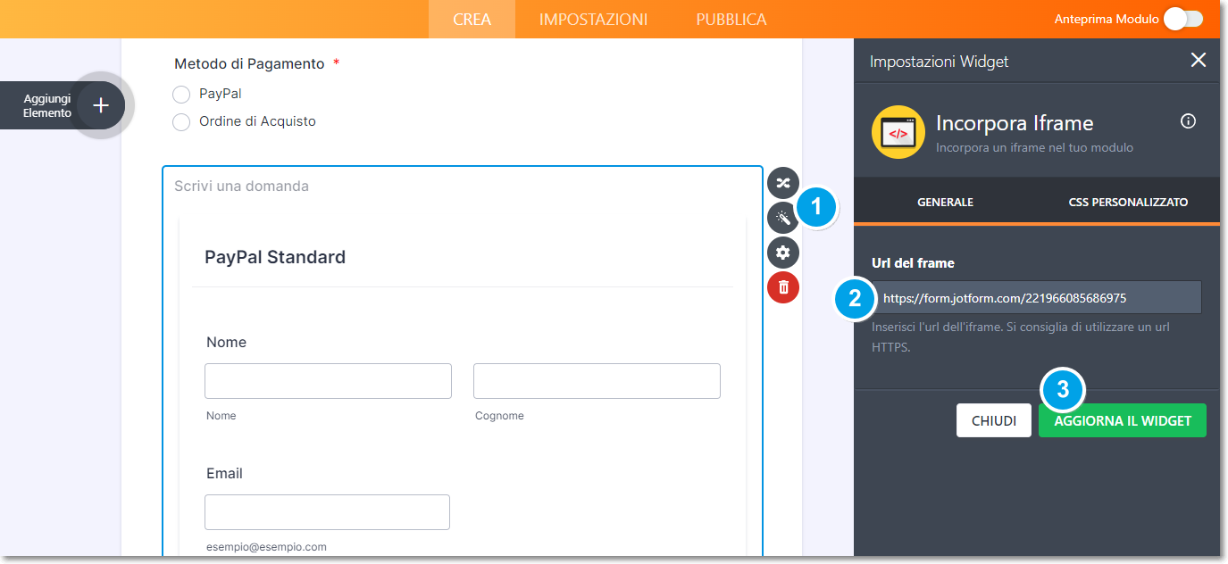The height and width of the screenshot is (564, 1228).
Task: Delete the widget with red trash icon
Action: 783,287
